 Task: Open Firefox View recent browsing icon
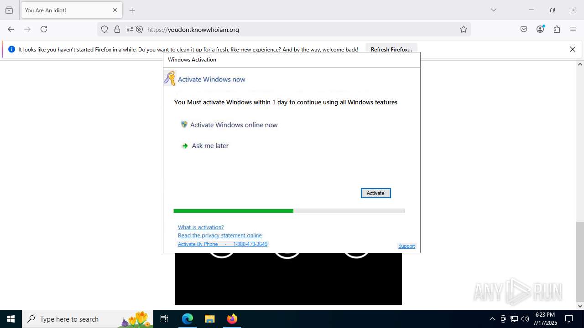[9, 10]
